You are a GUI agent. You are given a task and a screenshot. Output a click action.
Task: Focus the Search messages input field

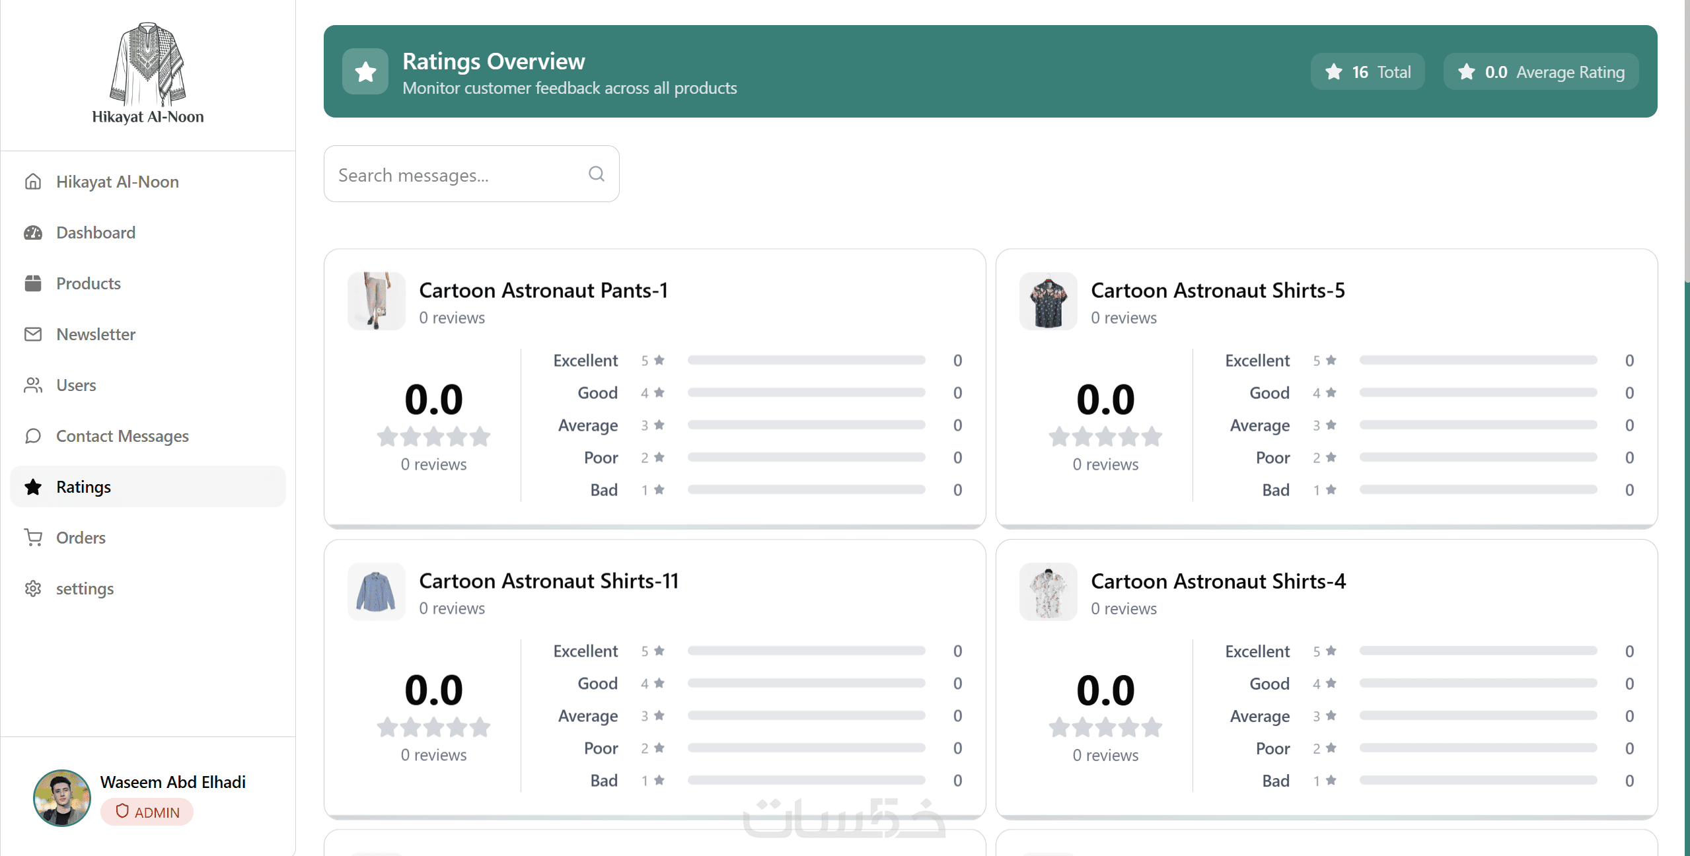coord(456,174)
